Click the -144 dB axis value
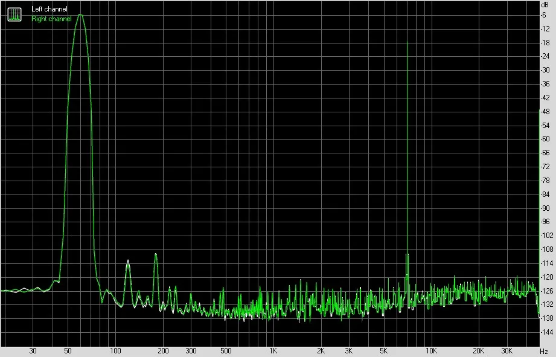Image resolution: width=556 pixels, height=357 pixels. tap(547, 332)
